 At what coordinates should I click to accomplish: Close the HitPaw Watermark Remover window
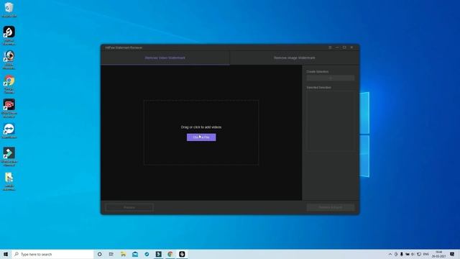tap(351, 47)
